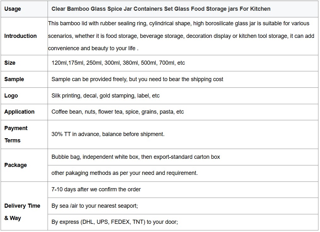Screen dimensions: 320x232
Task: Click the bubble bag packaging description
Action: 136,157
